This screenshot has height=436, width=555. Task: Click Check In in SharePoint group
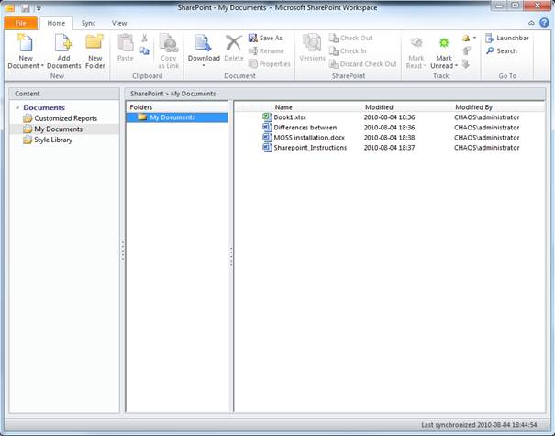click(348, 51)
